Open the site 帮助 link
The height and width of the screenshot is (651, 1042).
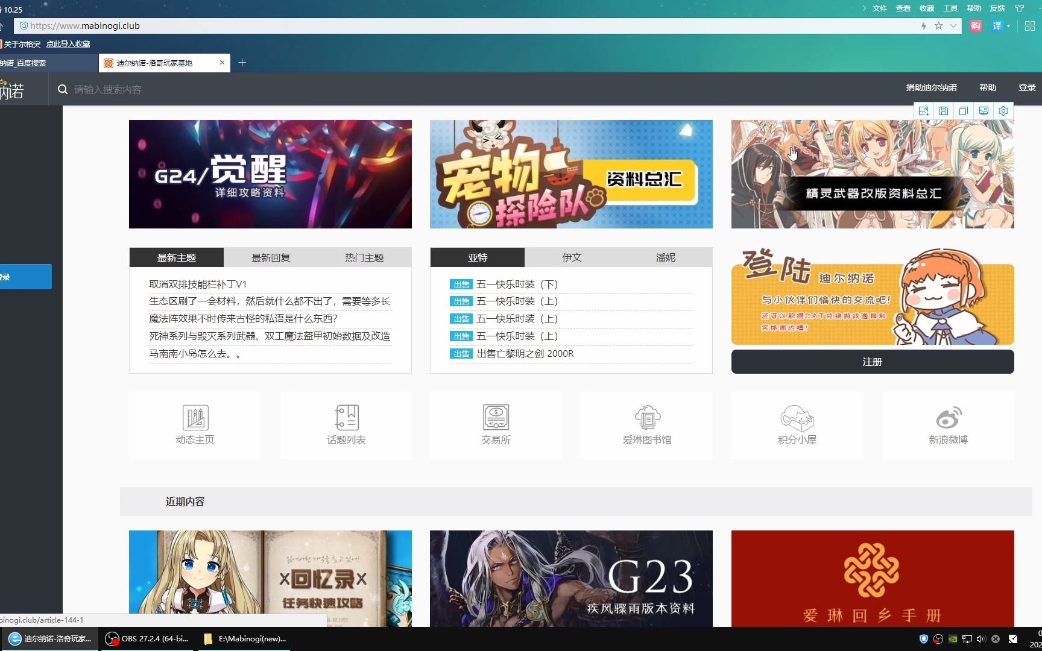point(988,87)
